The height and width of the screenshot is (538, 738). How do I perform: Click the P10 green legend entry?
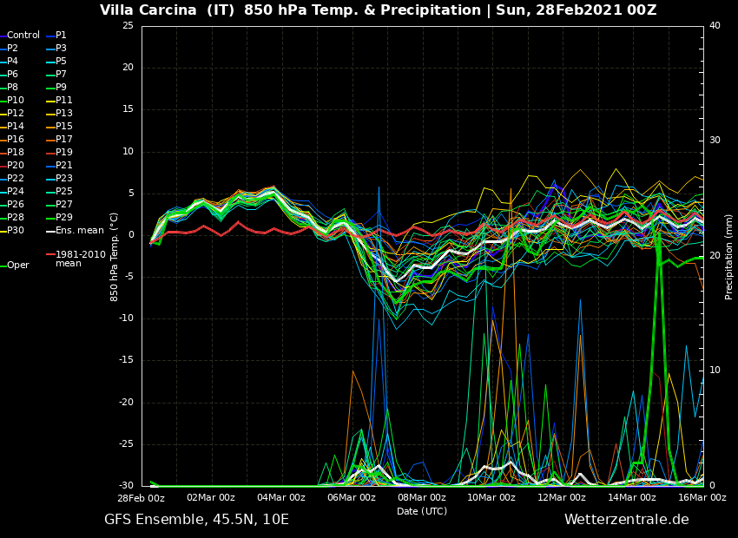[x=16, y=101]
